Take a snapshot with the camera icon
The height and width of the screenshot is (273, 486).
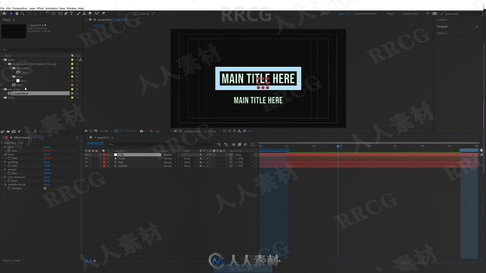[142, 131]
